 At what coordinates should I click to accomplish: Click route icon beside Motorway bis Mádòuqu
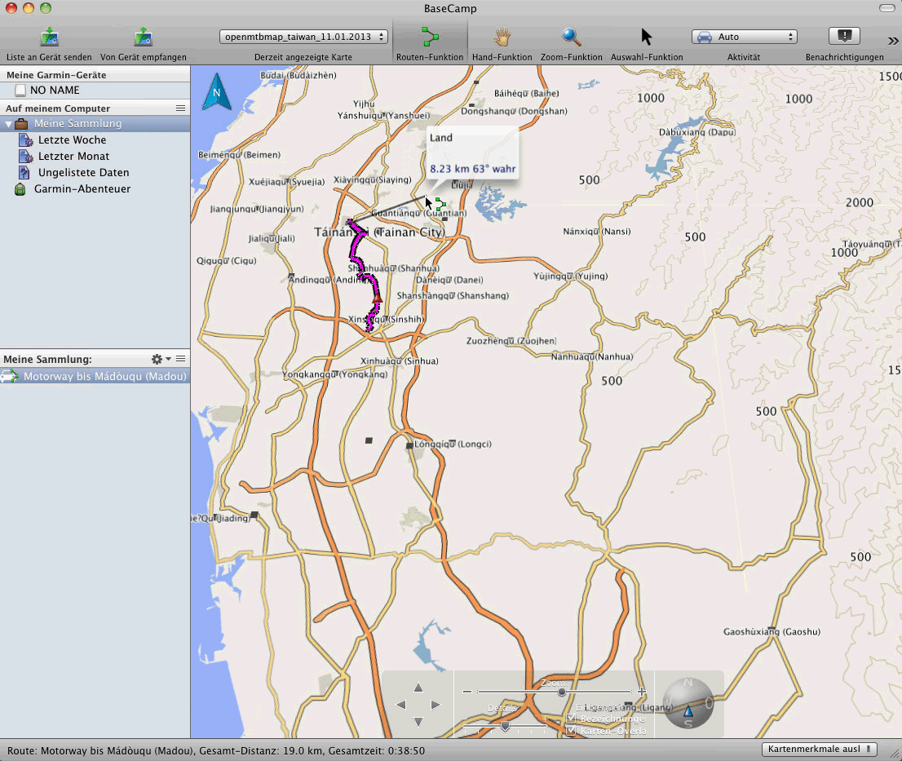coord(9,377)
